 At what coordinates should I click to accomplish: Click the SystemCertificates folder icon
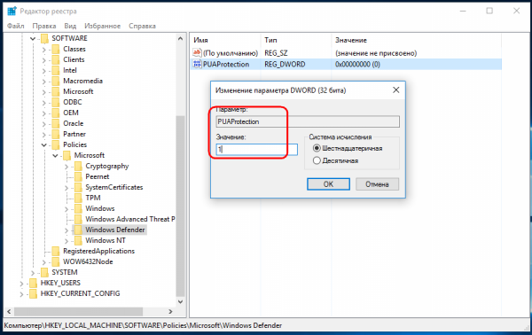pos(78,188)
